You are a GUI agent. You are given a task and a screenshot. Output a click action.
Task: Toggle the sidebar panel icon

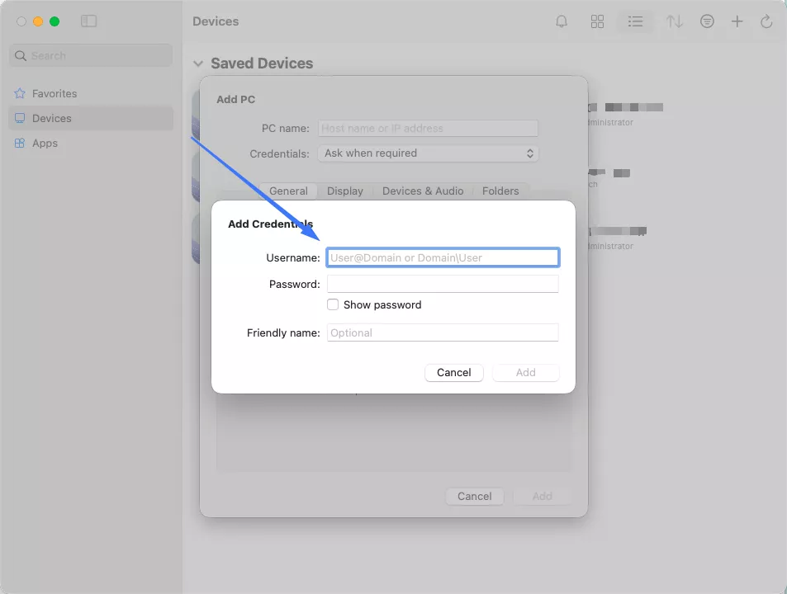click(x=88, y=21)
